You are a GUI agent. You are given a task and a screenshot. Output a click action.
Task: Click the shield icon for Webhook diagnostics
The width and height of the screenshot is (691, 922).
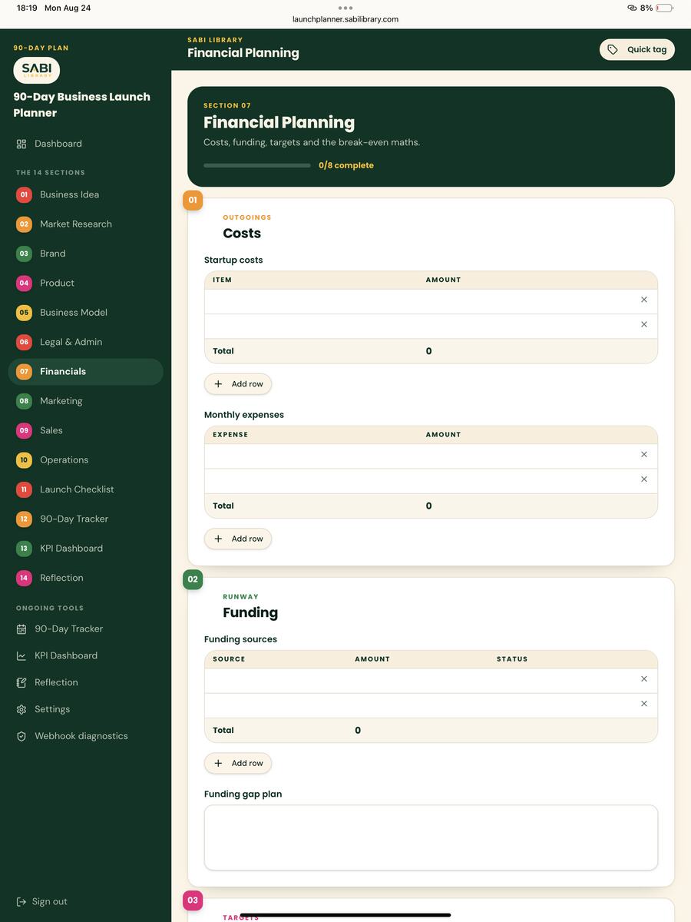click(21, 736)
